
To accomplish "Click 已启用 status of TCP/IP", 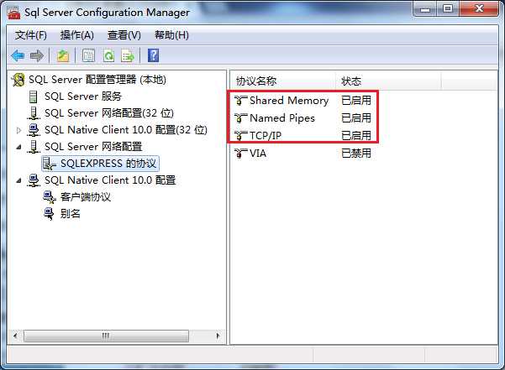I will click(x=356, y=136).
